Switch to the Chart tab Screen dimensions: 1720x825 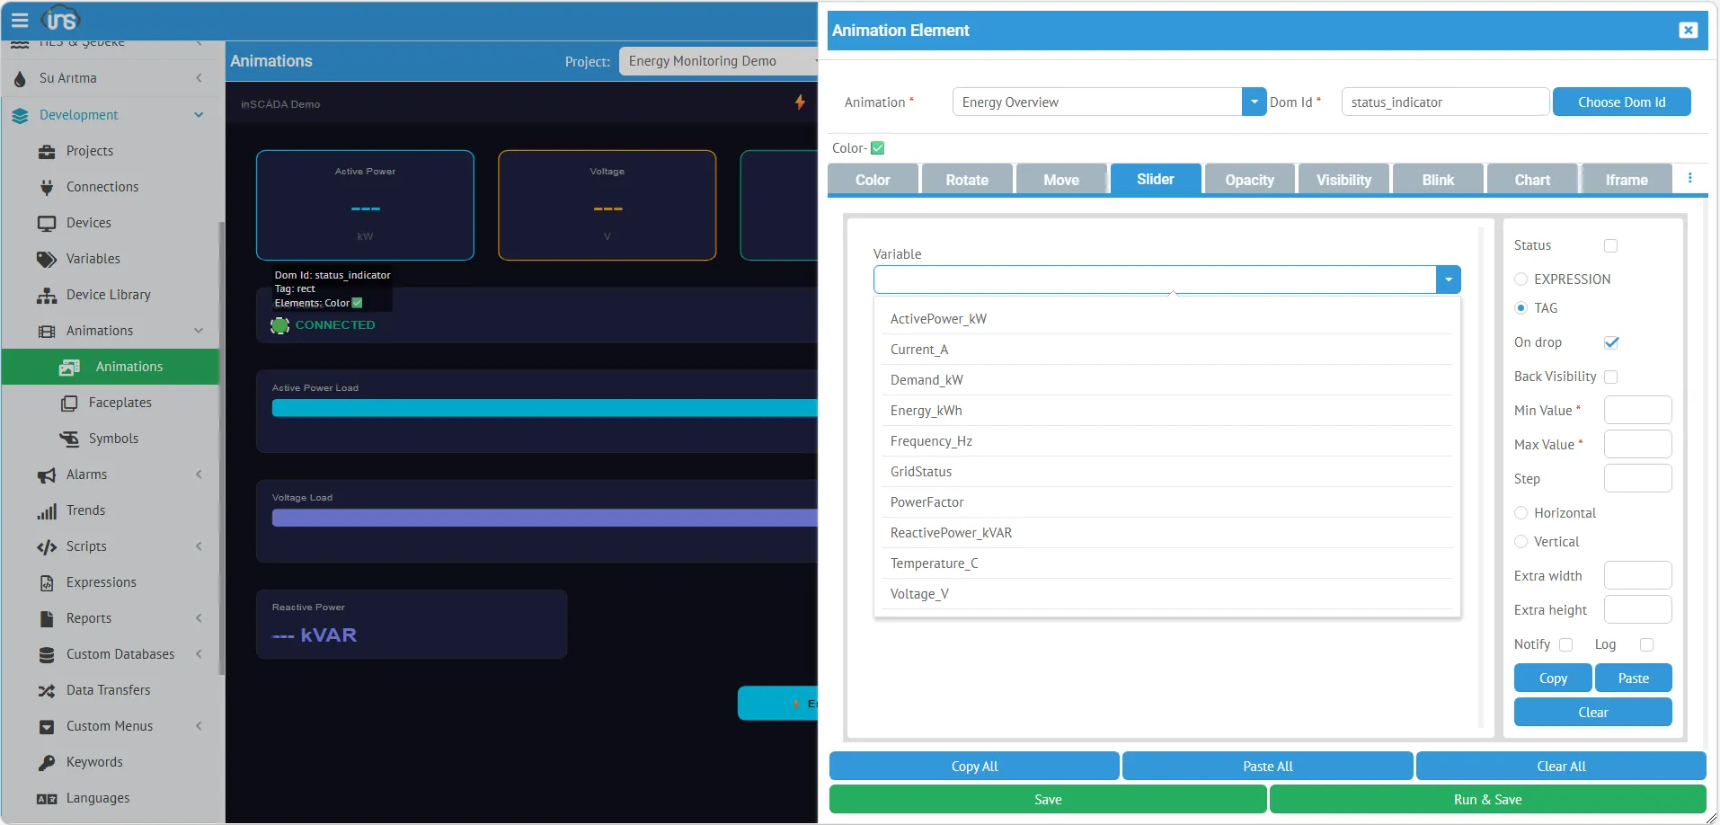(x=1530, y=179)
